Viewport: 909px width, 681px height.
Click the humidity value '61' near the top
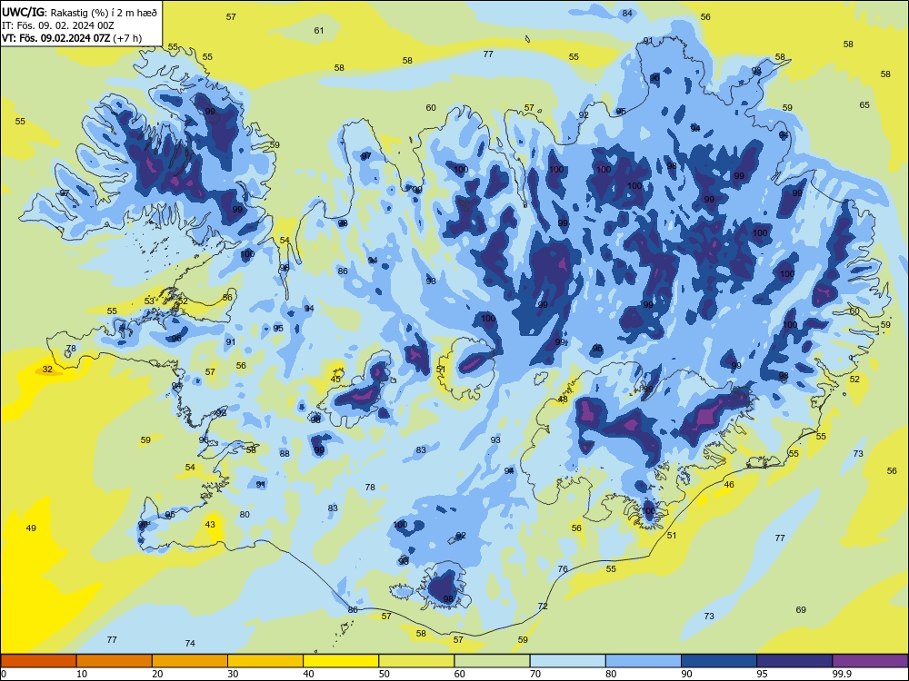pos(319,30)
